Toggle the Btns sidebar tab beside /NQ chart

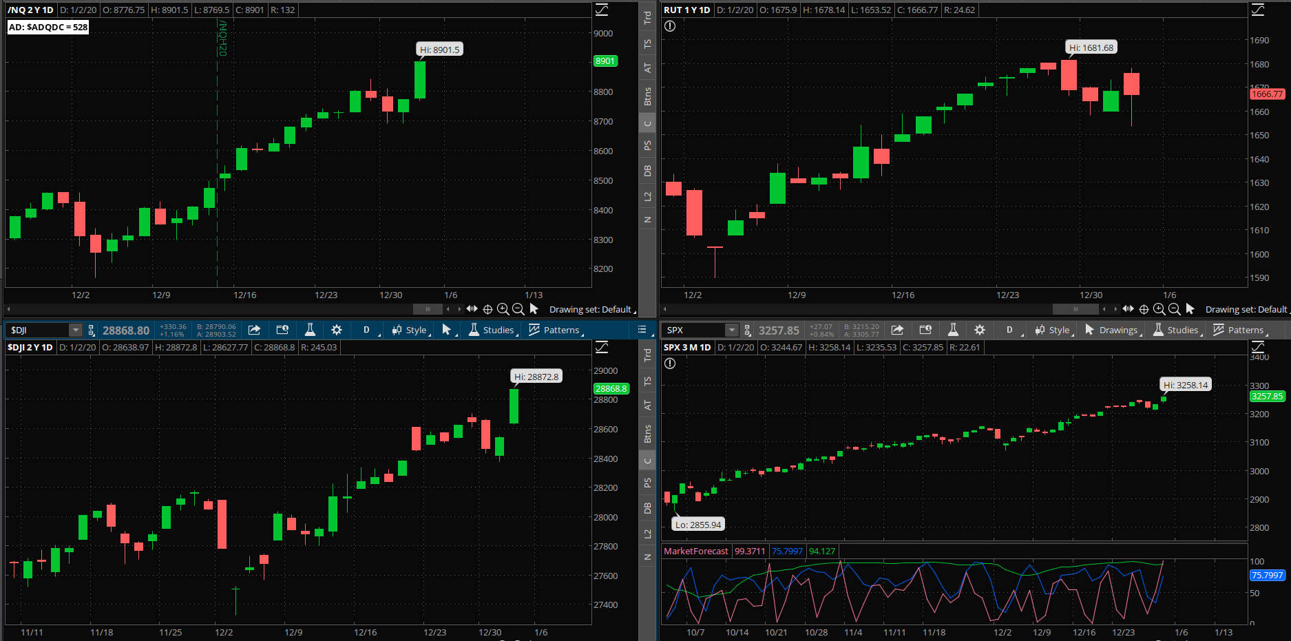tap(647, 96)
